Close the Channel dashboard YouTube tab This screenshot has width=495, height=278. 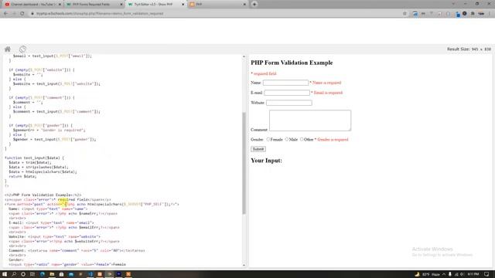[60, 5]
